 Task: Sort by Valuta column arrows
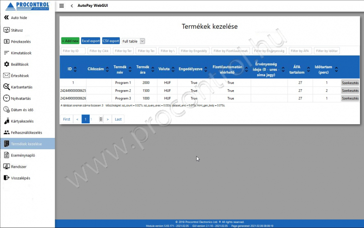coord(173,69)
